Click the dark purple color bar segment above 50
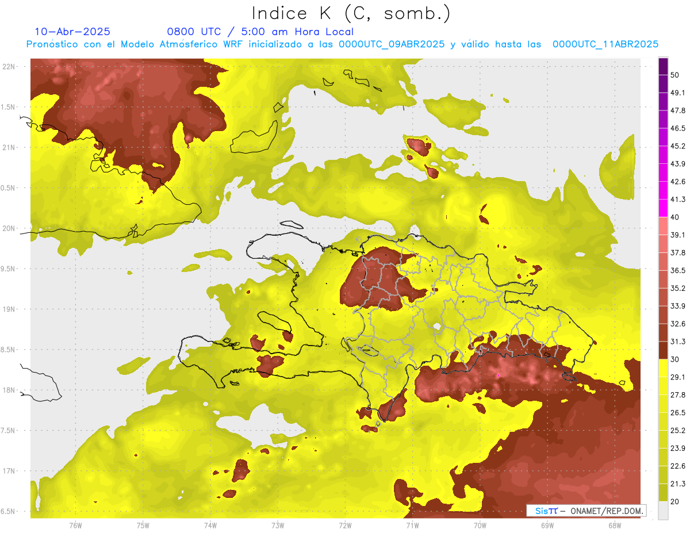This screenshot has height=533, width=690. [x=663, y=65]
